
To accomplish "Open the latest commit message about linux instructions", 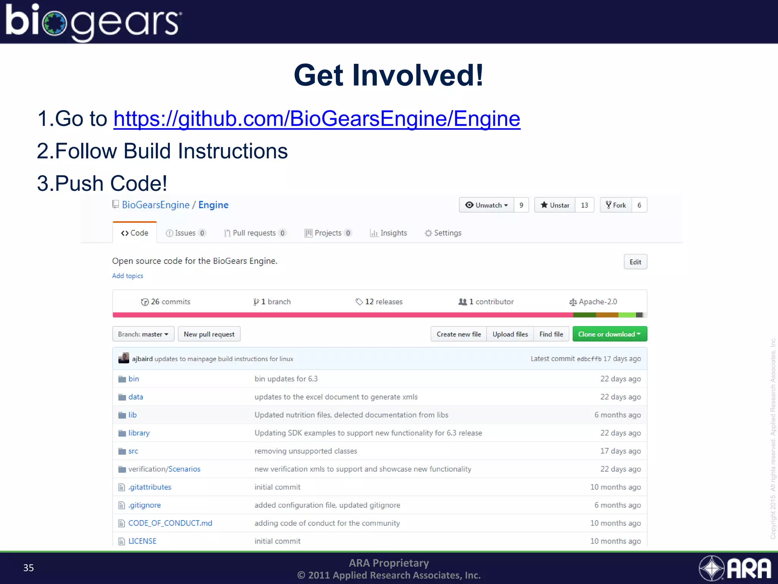I will [x=224, y=359].
